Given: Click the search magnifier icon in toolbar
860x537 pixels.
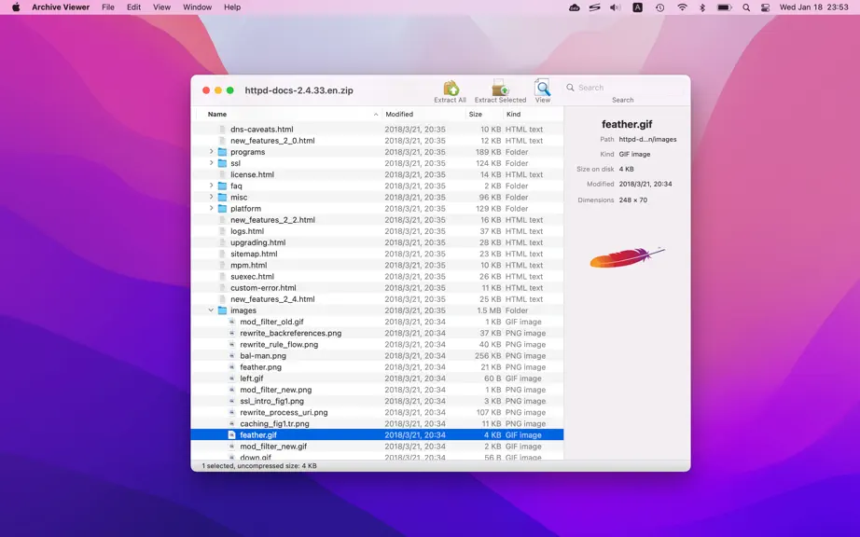Looking at the screenshot, I should (x=571, y=88).
